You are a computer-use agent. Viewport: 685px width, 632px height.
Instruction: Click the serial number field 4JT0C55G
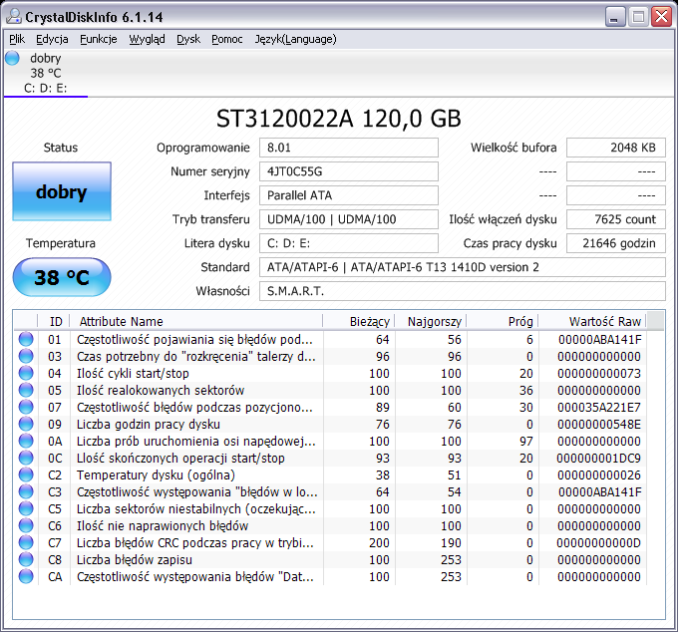coord(349,171)
